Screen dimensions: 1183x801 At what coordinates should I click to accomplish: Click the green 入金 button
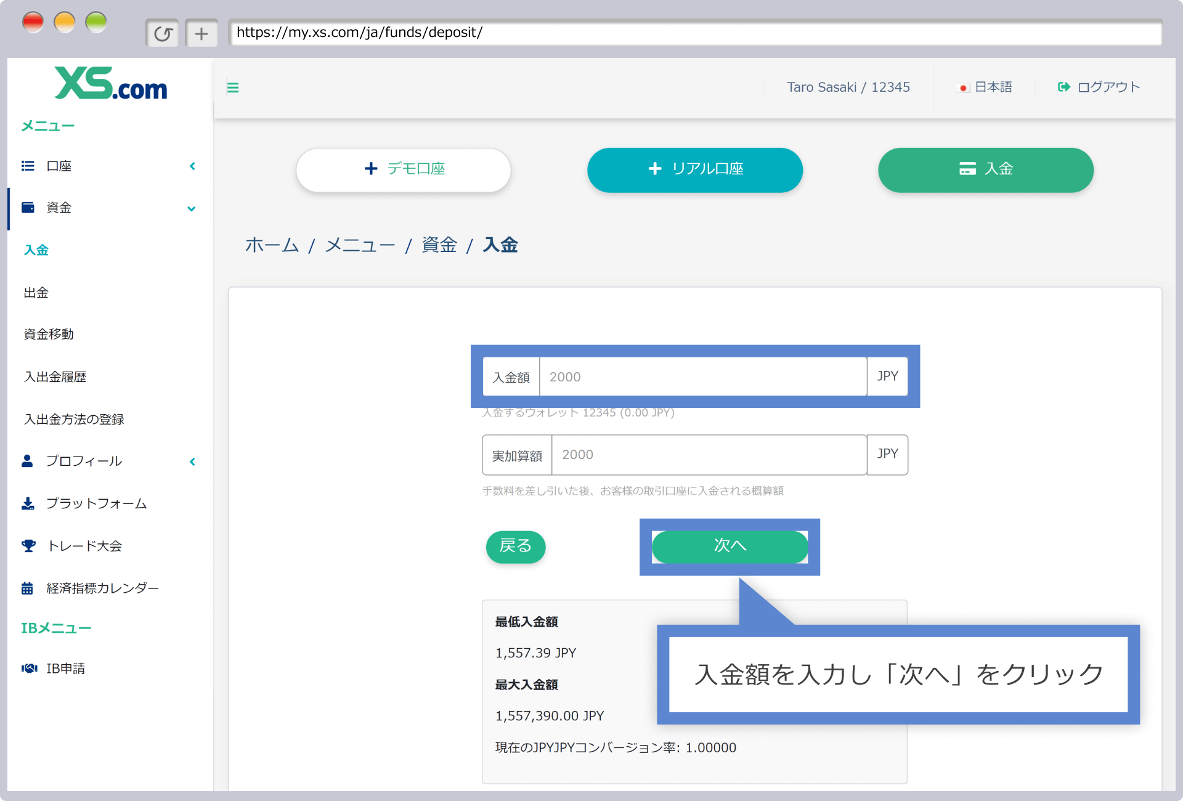tap(986, 169)
